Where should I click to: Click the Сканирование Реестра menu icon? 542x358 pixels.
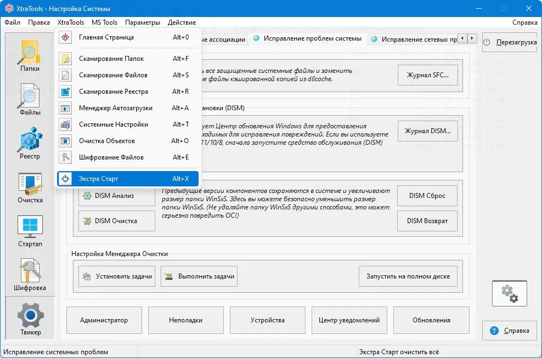pyautogui.click(x=65, y=92)
